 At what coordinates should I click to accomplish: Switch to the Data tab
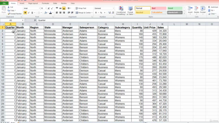[55, 3]
